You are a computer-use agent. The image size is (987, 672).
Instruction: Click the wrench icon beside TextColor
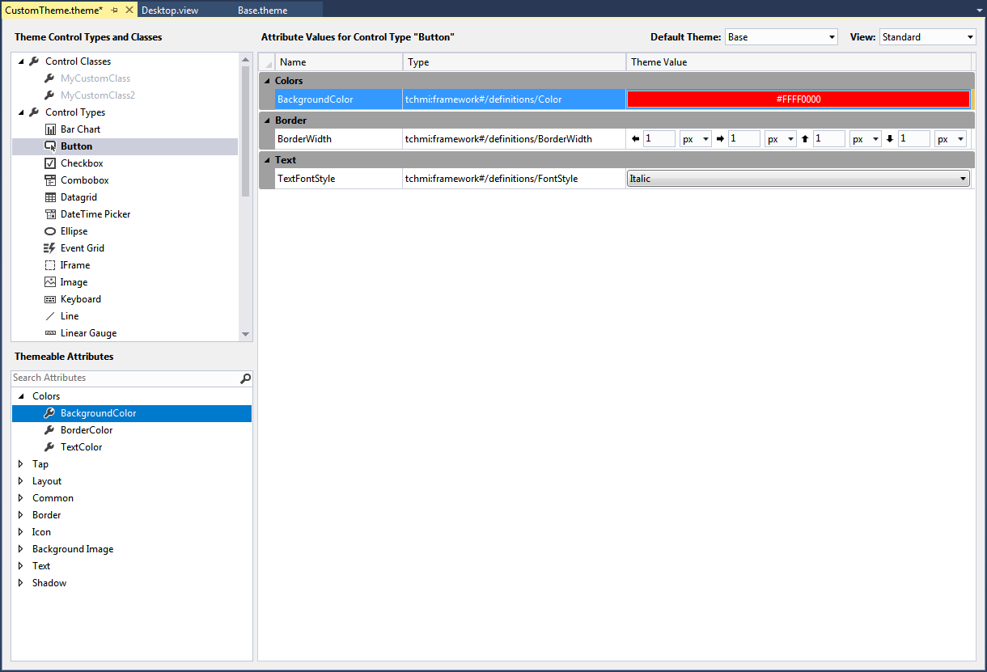click(49, 447)
